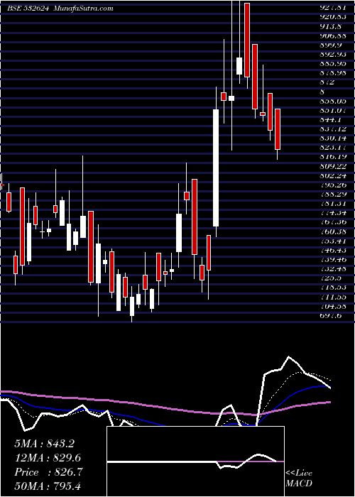Click the 760.38 price axis label
This screenshot has height=497, width=355.
[333, 231]
